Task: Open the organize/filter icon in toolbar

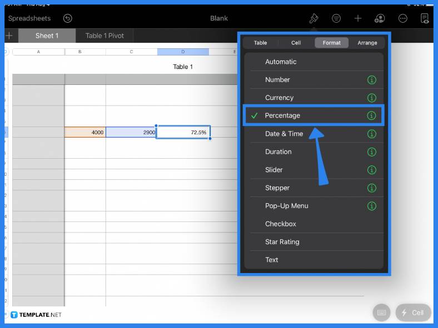Action: (336, 18)
